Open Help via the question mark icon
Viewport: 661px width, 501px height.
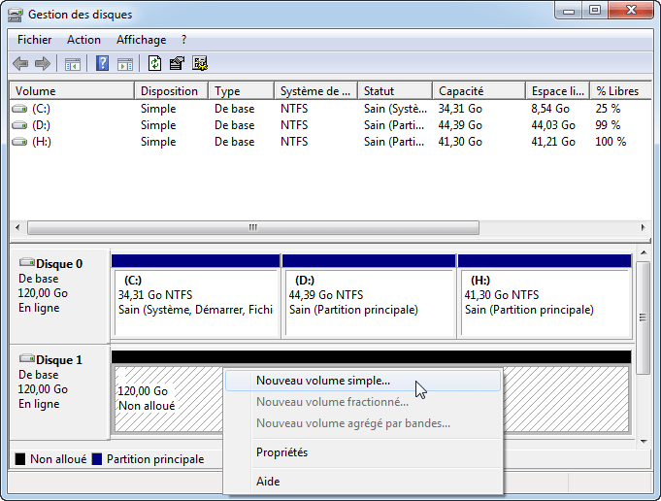point(103,64)
